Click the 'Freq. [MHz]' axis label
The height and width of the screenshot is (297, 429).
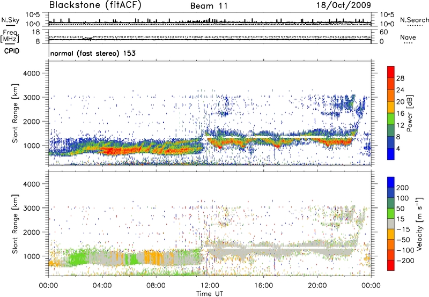10,36
